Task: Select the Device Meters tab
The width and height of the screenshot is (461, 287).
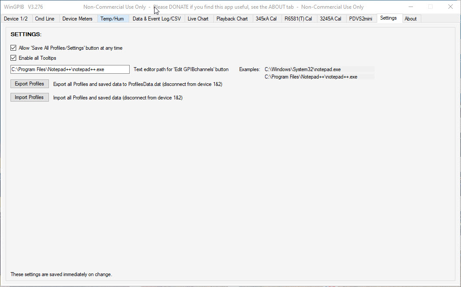Action: (77, 19)
